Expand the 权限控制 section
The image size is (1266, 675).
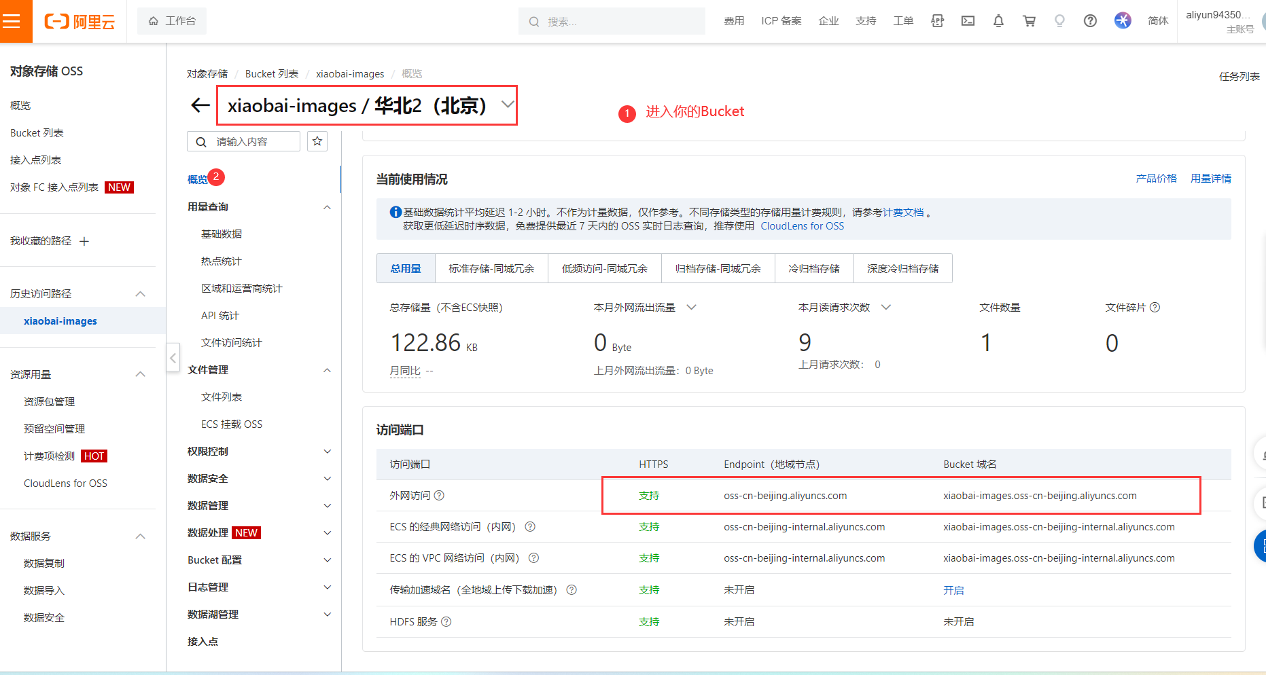[327, 452]
